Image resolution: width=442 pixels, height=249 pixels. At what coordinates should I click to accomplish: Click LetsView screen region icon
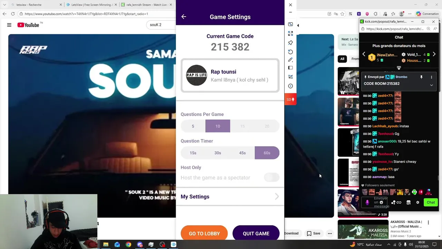290,68
